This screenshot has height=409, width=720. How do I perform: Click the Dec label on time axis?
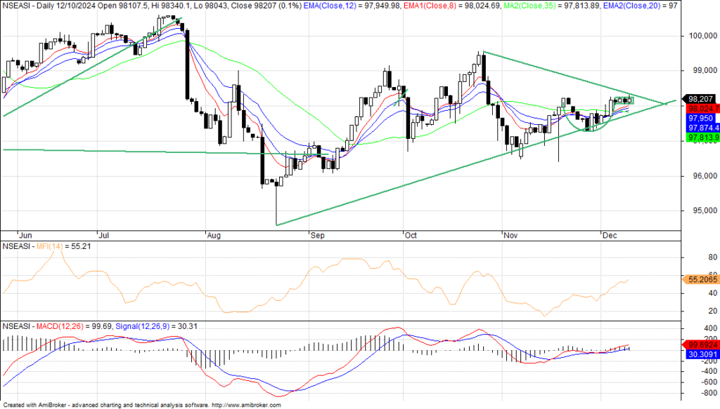[x=610, y=236]
